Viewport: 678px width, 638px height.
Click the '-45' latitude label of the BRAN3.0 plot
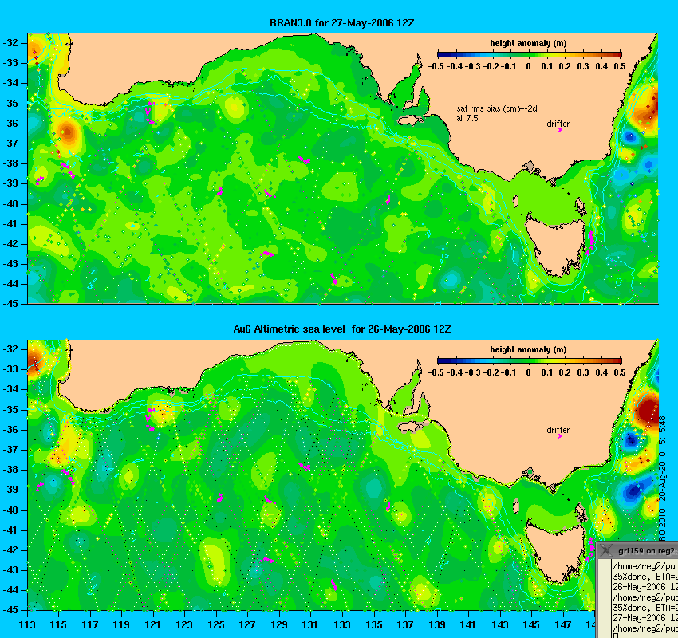pyautogui.click(x=10, y=304)
